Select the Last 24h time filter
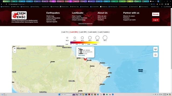Screen dimensions: 172x96 [x=74, y=32]
